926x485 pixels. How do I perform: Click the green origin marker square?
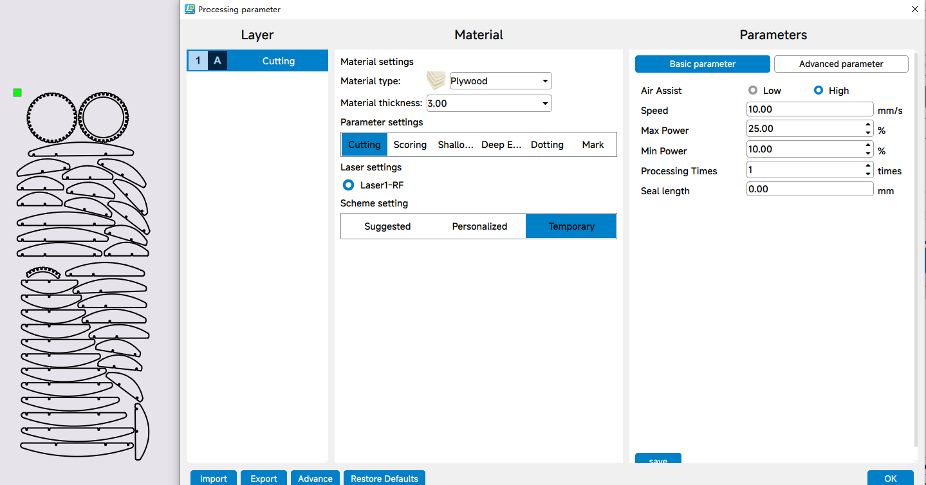[x=17, y=93]
